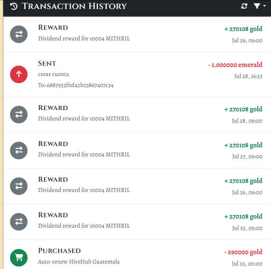Select the -1.000000 emerald amount
Viewport: 271px width, 269px height.
235,65
